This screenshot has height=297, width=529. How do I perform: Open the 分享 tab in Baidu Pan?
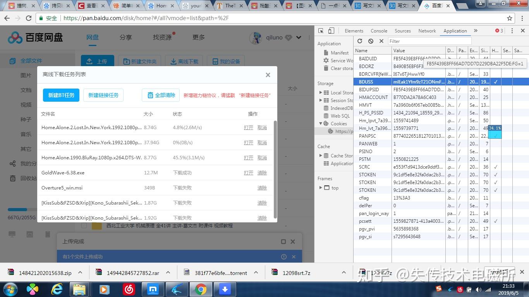(x=126, y=38)
